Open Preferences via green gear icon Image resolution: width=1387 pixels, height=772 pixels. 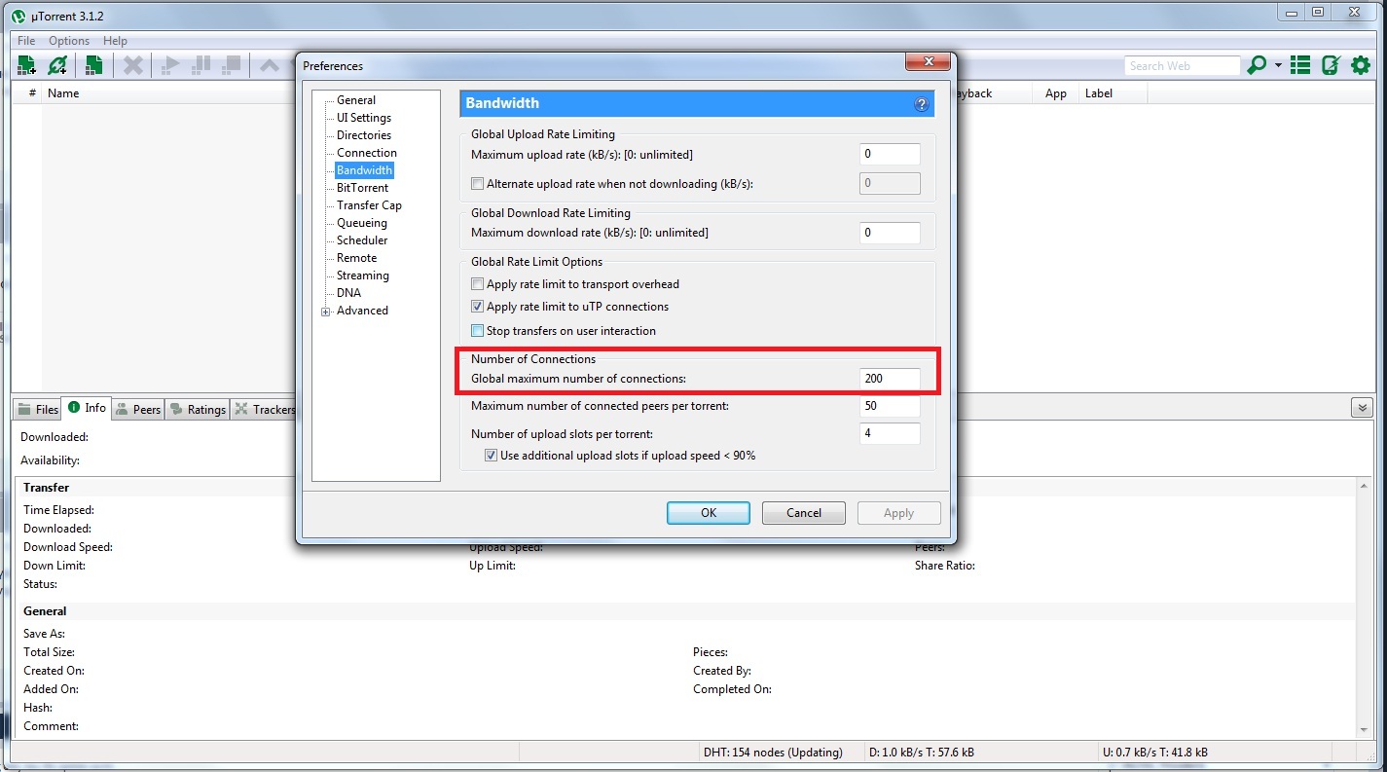coord(1361,65)
